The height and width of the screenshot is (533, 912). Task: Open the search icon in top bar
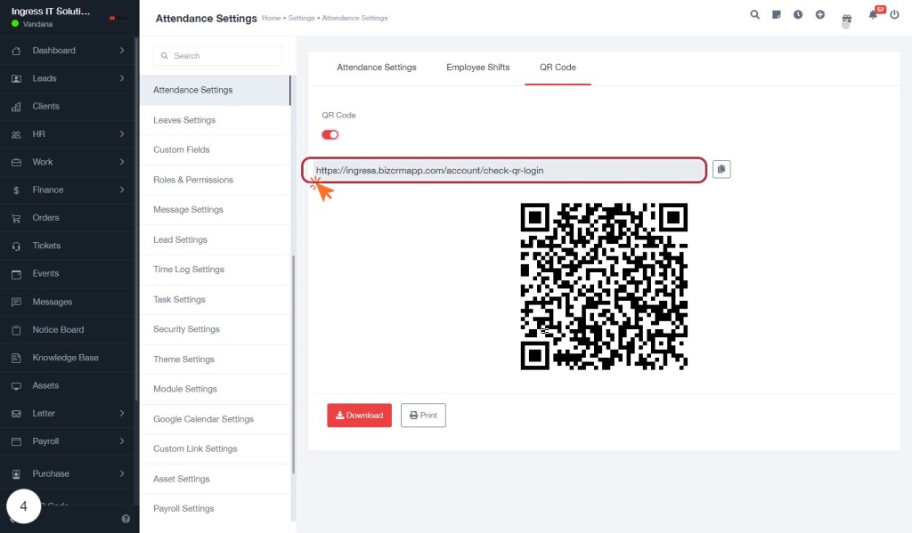click(754, 14)
